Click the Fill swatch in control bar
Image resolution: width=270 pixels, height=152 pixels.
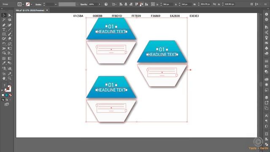point(19,4)
